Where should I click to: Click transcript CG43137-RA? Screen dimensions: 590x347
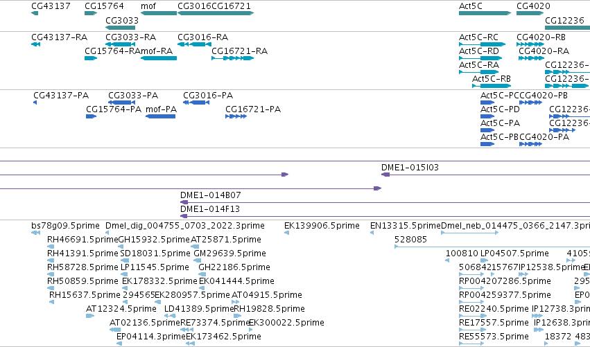(x=35, y=44)
